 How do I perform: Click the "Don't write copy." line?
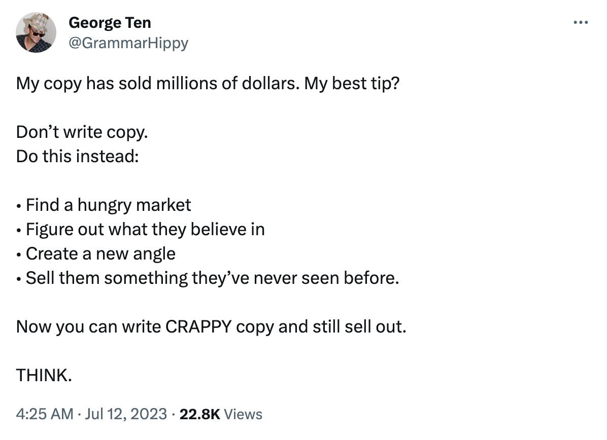(82, 132)
